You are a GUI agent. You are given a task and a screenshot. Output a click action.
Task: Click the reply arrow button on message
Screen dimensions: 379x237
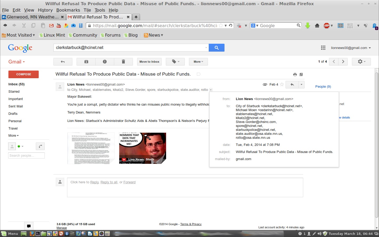(292, 85)
